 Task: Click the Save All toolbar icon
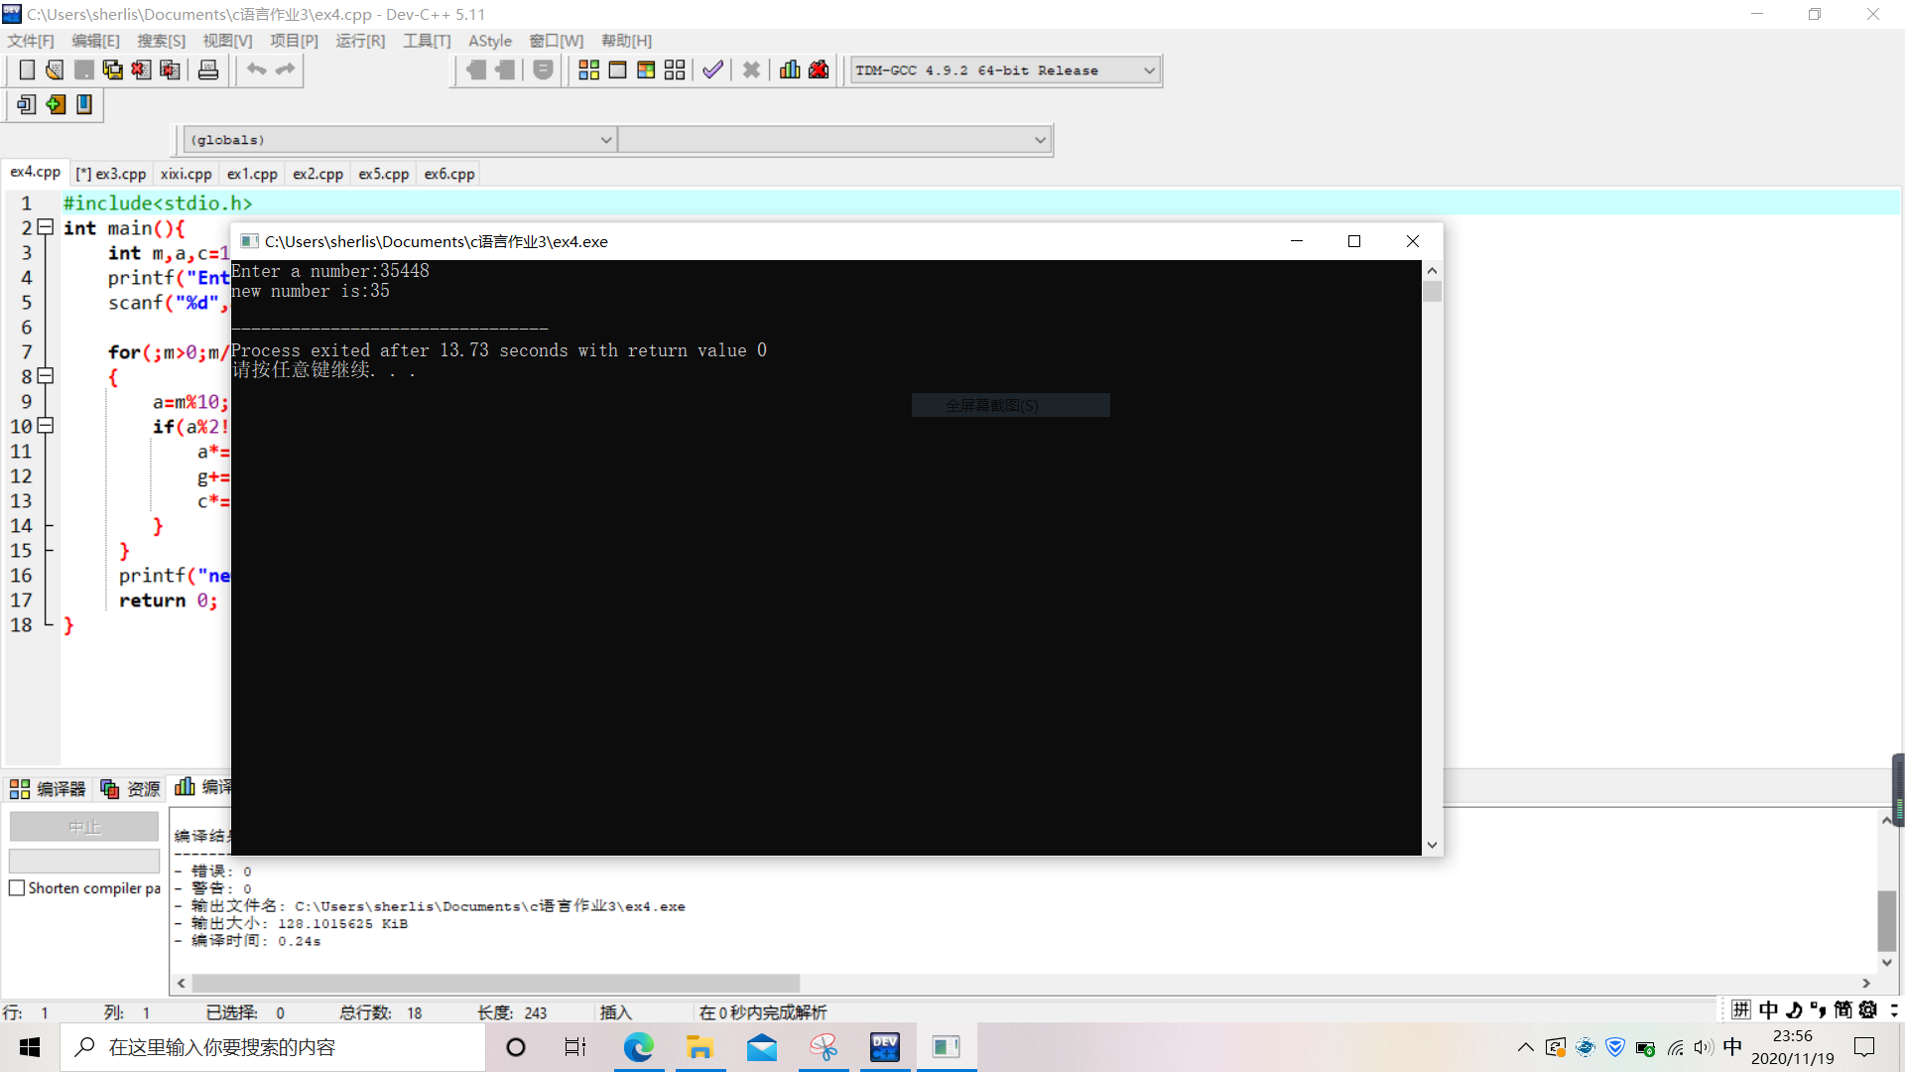[x=112, y=69]
